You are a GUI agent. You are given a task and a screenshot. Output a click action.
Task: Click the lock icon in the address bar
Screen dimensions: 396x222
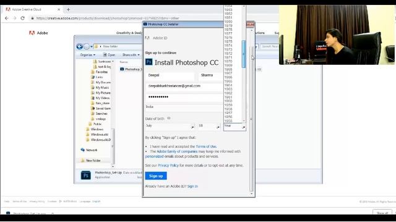[32, 18]
